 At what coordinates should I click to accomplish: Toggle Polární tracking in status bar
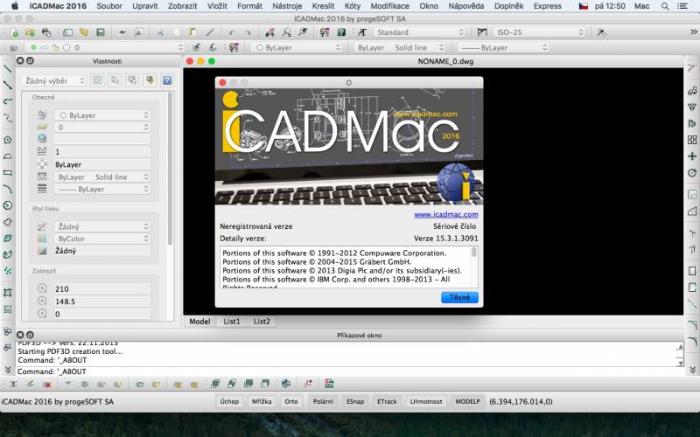point(323,401)
